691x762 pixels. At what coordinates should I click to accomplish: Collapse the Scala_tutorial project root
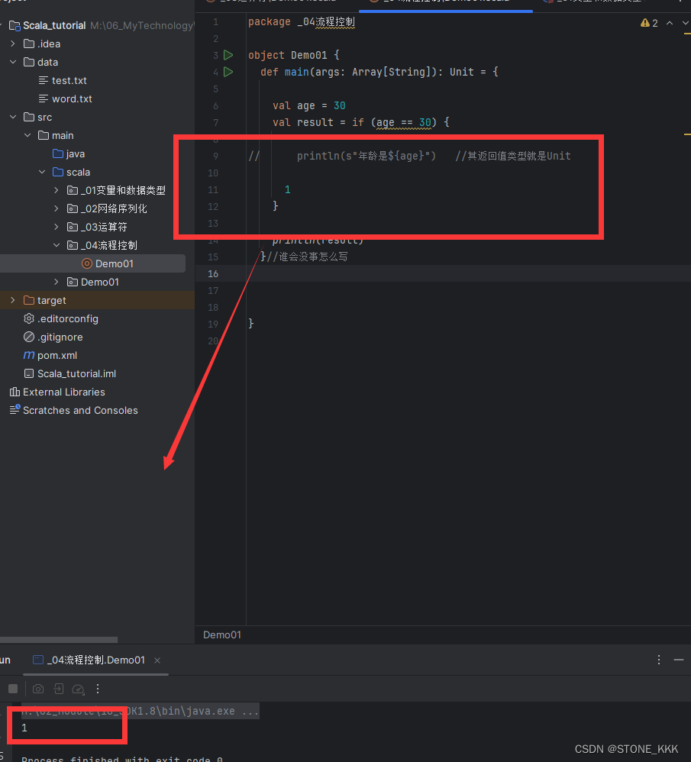point(2,25)
